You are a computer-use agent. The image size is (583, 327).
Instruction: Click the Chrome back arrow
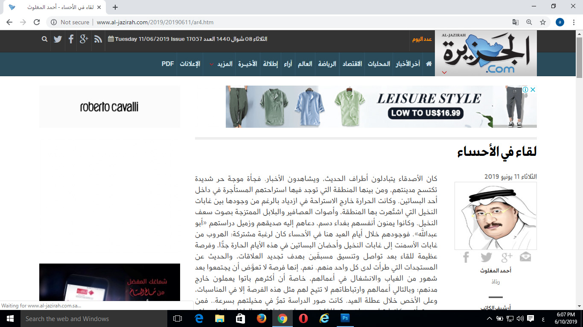tap(9, 22)
